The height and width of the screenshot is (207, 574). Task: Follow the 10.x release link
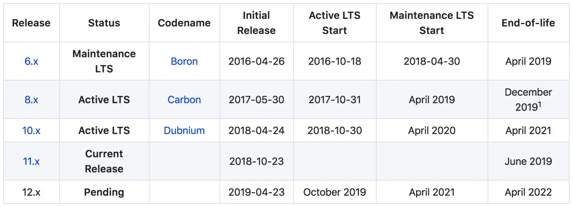click(x=31, y=131)
